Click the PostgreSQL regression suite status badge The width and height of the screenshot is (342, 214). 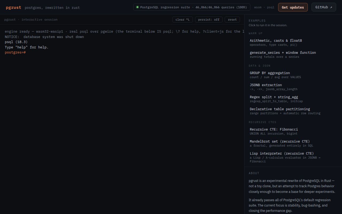coord(192,7)
